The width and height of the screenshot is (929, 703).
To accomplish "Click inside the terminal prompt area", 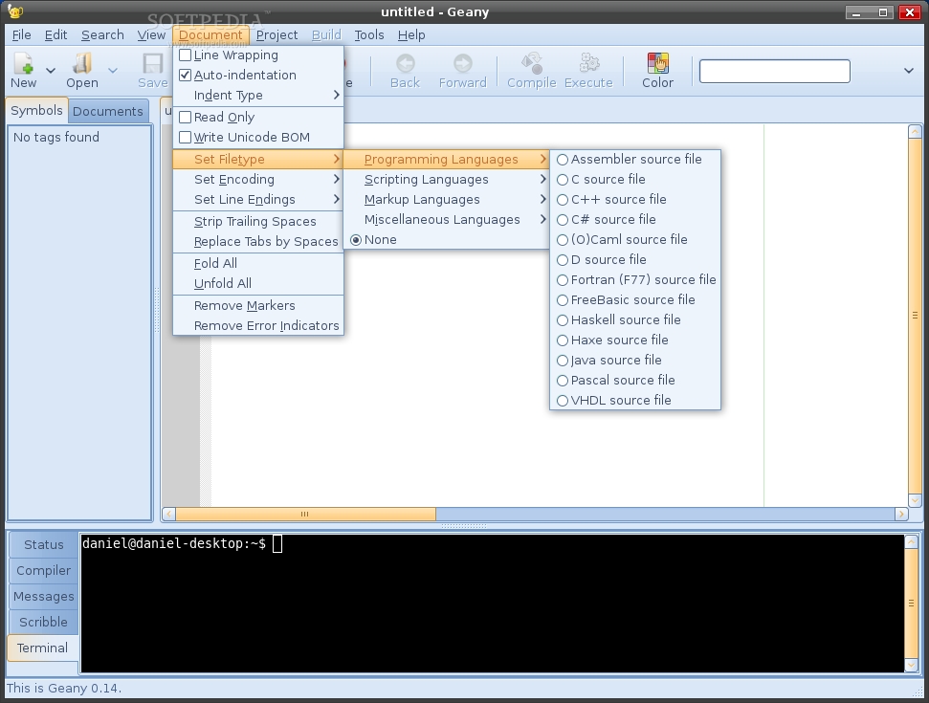I will (x=492, y=603).
